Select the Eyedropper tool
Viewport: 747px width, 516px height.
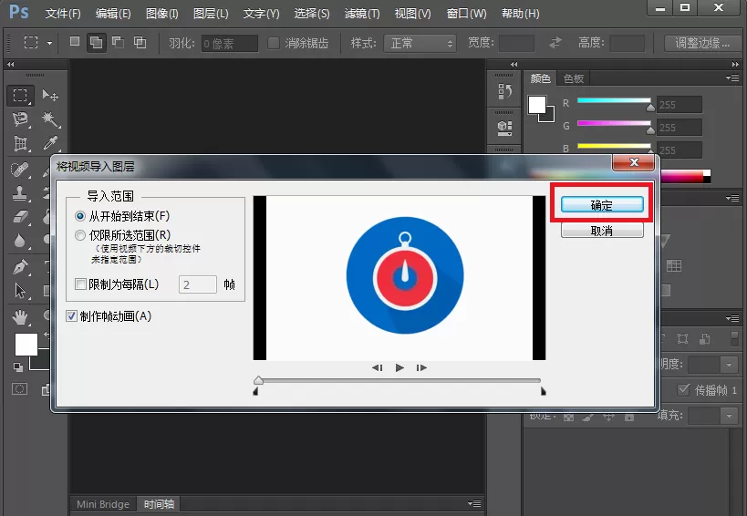[x=49, y=143]
